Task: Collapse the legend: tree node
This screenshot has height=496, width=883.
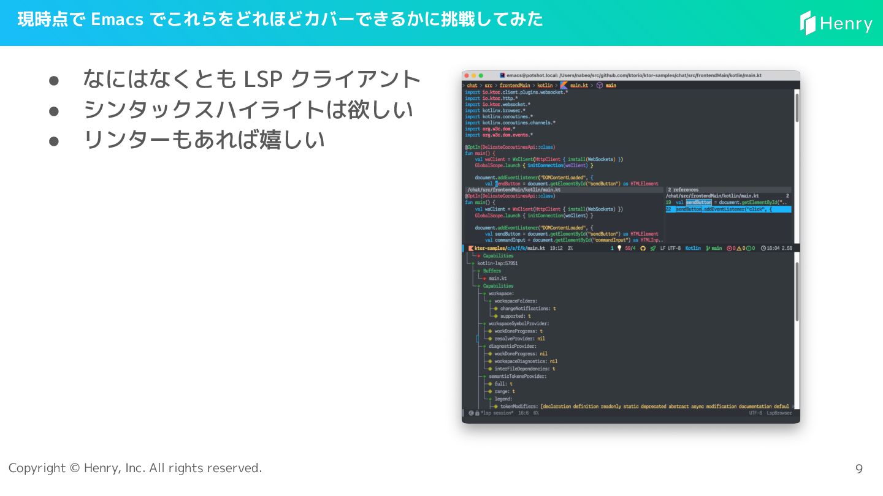Action: [x=490, y=399]
